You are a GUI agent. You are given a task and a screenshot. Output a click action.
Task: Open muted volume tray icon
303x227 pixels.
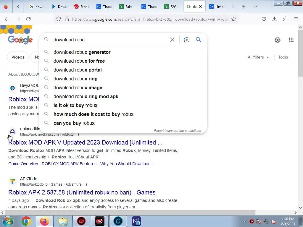click(273, 222)
